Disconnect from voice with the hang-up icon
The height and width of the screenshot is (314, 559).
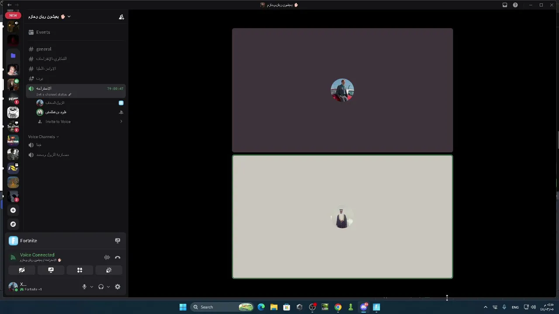pyautogui.click(x=117, y=257)
